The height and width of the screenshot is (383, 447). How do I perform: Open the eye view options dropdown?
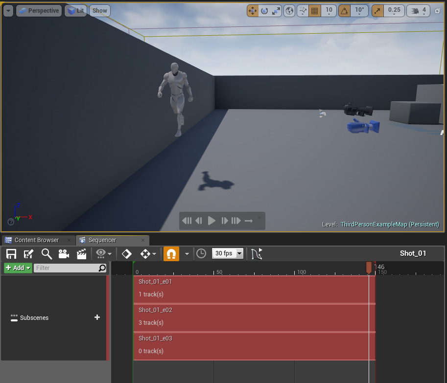[x=103, y=253]
